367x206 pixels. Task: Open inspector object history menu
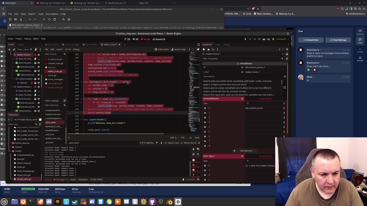(287, 49)
